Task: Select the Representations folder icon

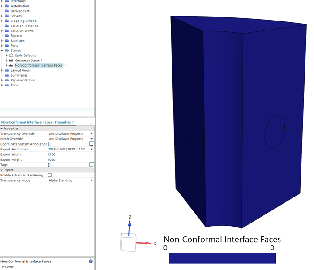Action: pyautogui.click(x=7, y=80)
